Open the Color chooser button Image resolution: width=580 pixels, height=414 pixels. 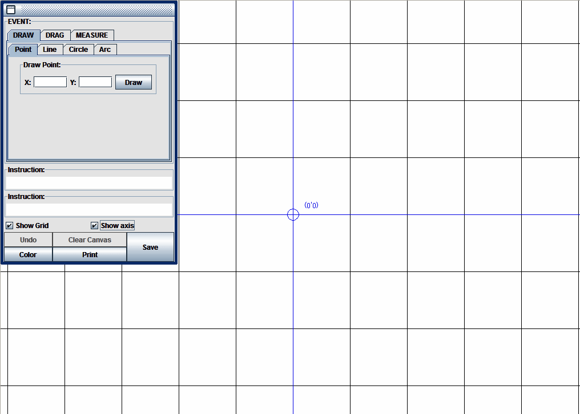point(28,255)
